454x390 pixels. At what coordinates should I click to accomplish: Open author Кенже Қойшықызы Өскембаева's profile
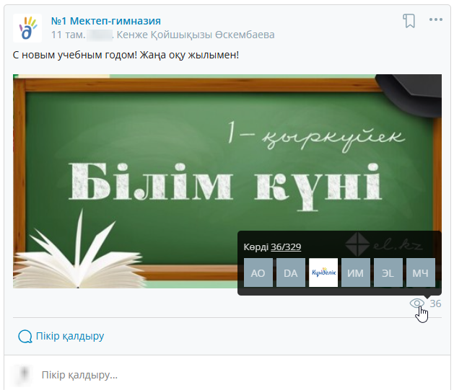click(195, 35)
